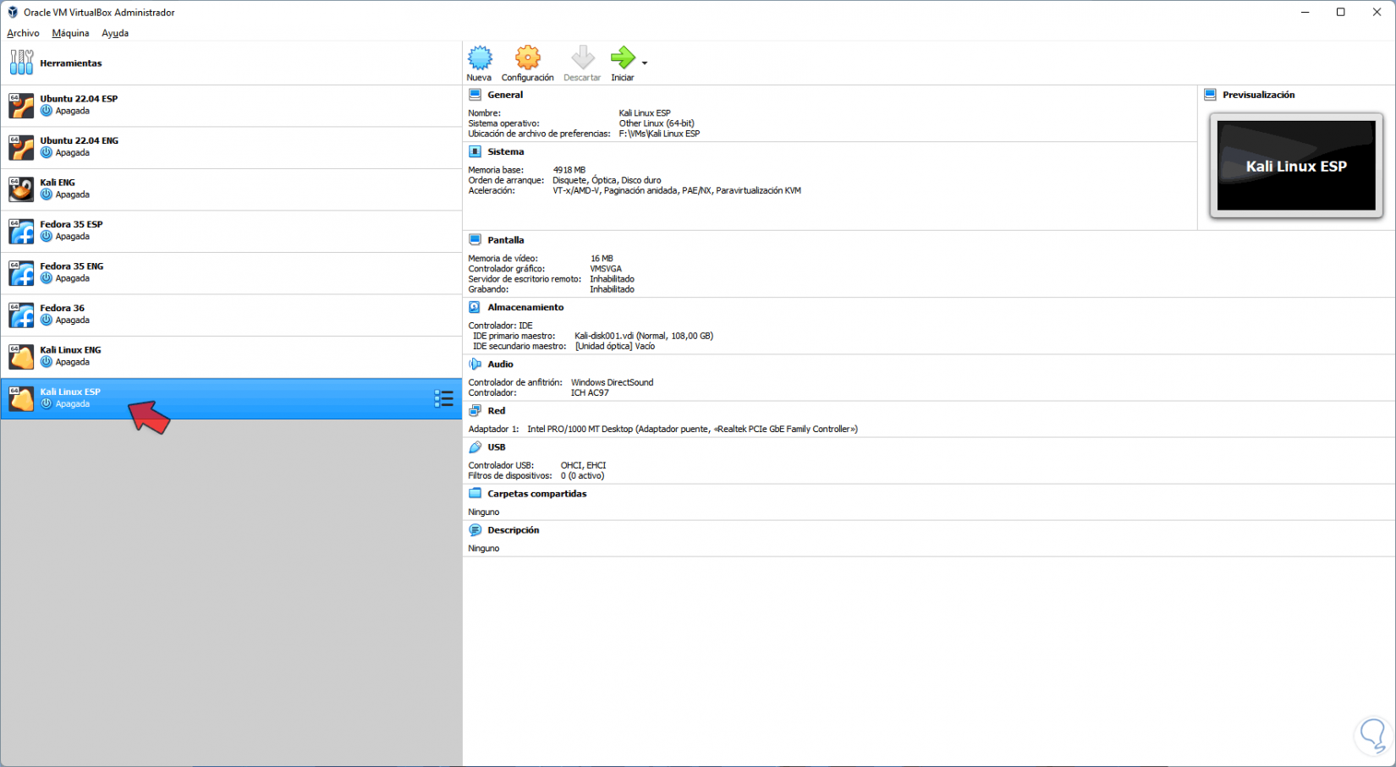This screenshot has width=1396, height=767.
Task: Open the Audio section header
Action: [x=500, y=364]
